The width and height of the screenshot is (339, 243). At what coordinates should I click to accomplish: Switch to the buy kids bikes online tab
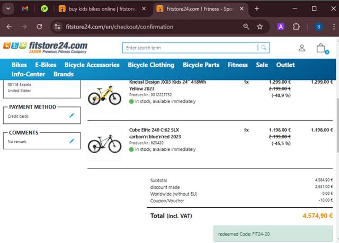pos(102,9)
